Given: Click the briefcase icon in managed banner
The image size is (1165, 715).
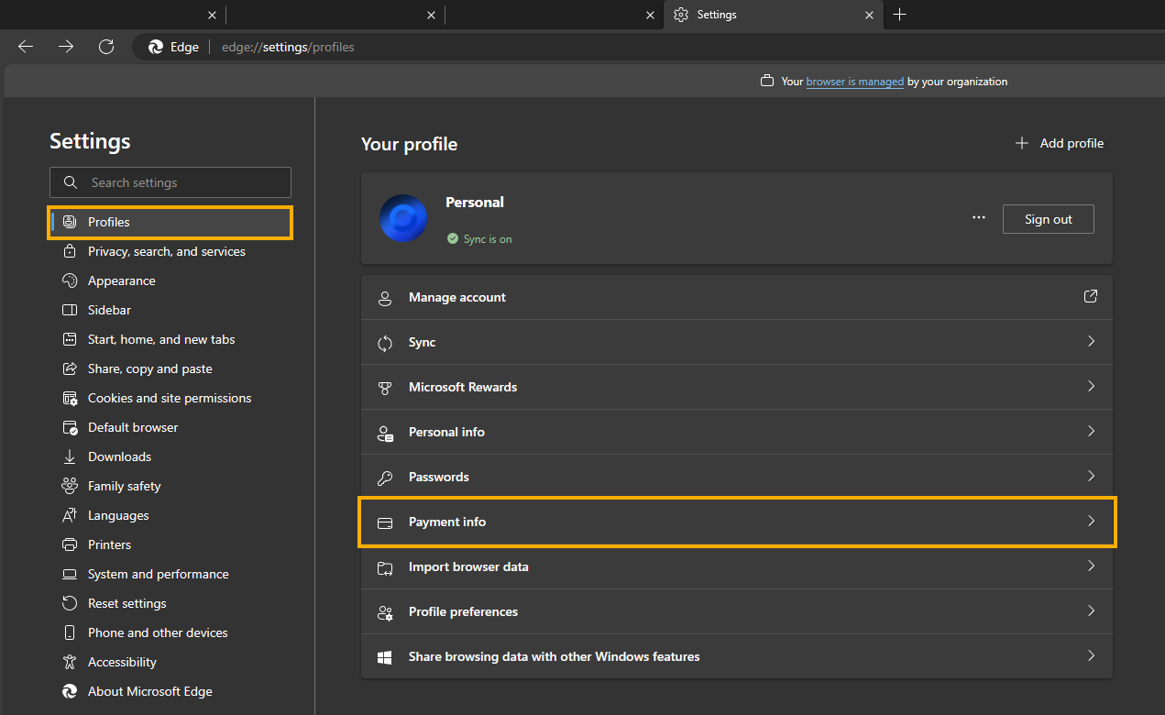Looking at the screenshot, I should tap(767, 82).
